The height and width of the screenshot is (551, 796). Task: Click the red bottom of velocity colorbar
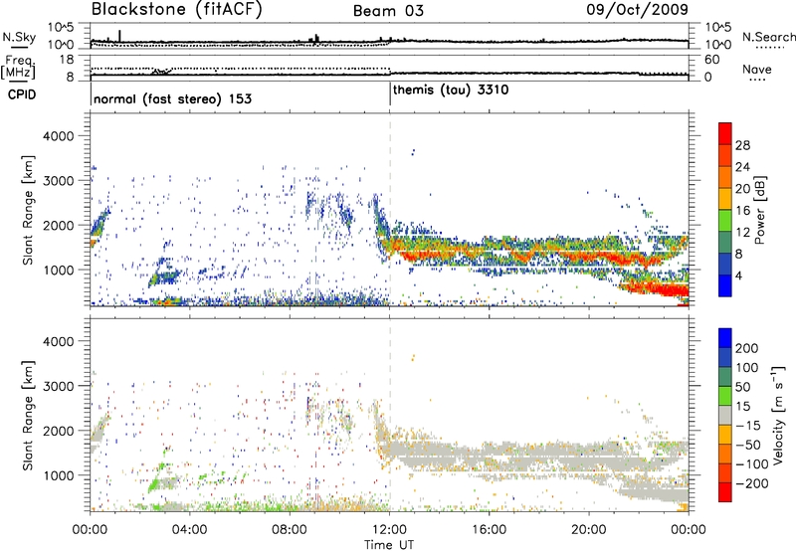(x=725, y=492)
